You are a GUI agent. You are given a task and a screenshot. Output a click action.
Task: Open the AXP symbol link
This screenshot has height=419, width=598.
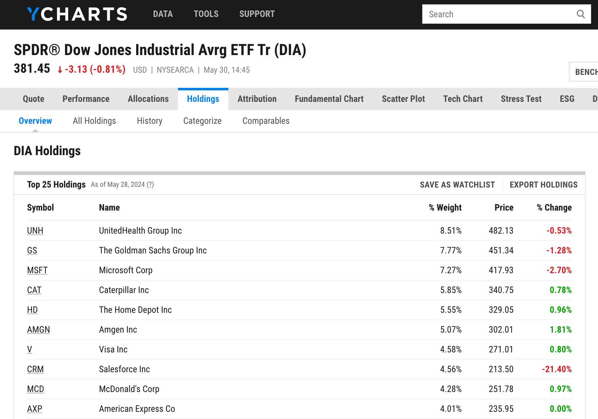(x=35, y=409)
